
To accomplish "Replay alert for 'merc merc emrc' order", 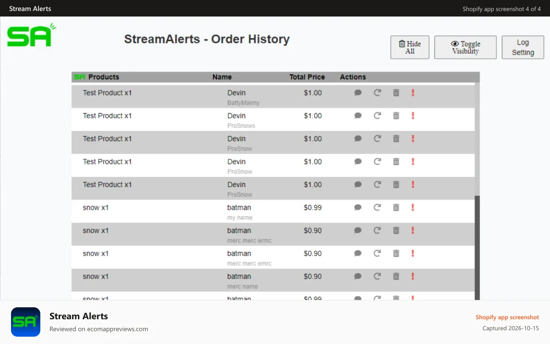I will (377, 253).
